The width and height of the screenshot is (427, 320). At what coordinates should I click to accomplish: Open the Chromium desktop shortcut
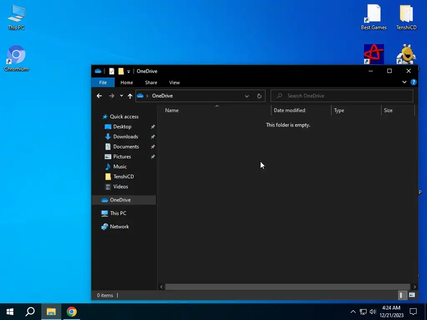(x=16, y=58)
